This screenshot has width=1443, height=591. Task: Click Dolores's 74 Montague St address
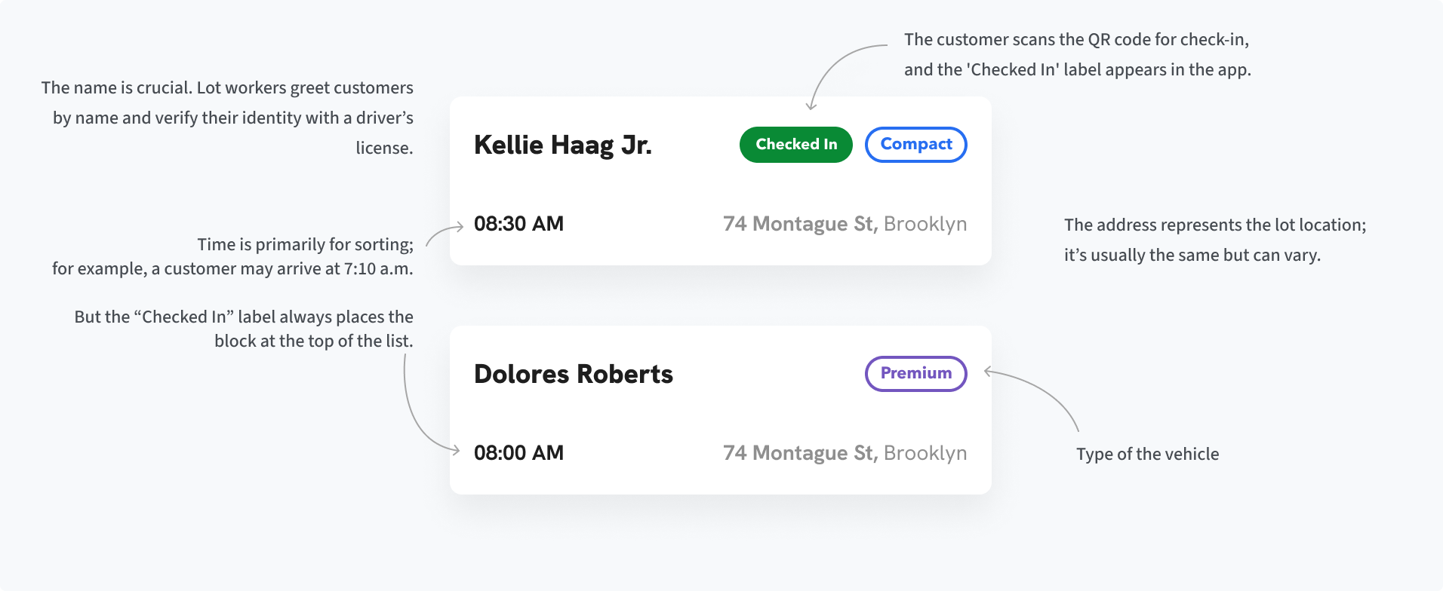click(845, 453)
